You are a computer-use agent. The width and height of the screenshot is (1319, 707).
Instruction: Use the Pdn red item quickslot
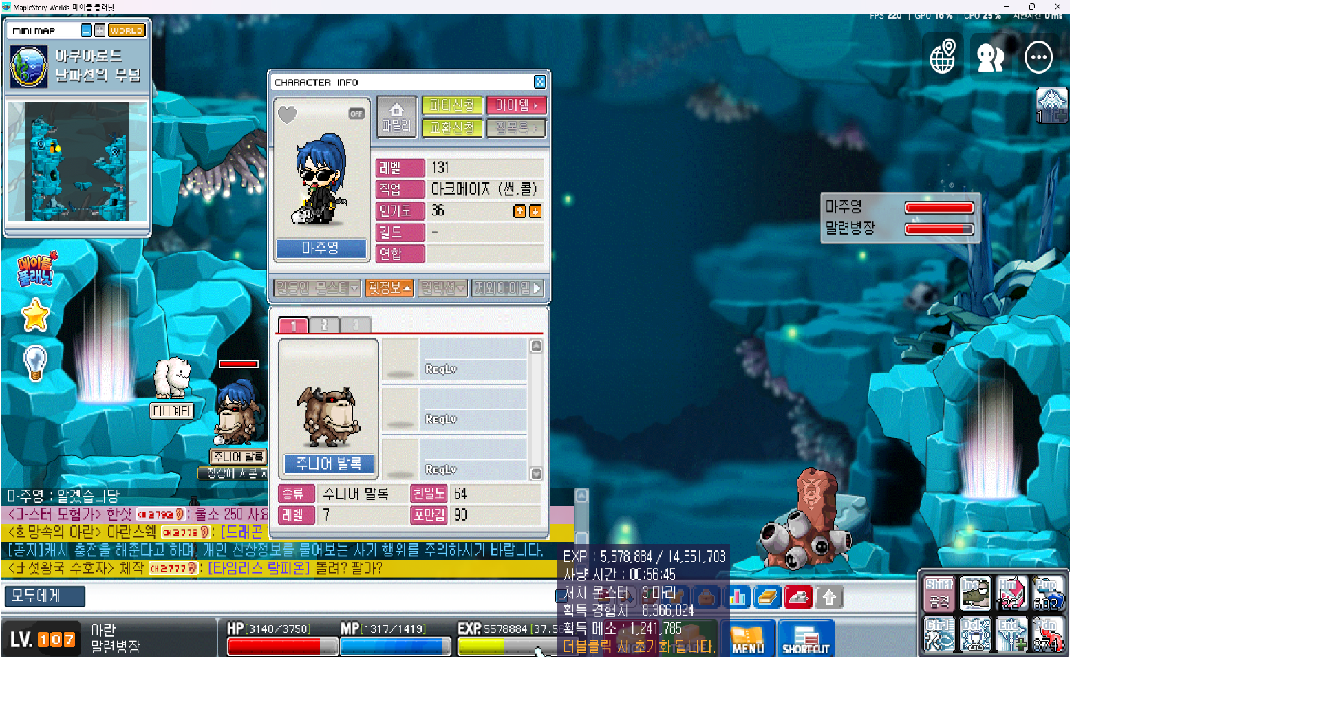pos(1049,634)
